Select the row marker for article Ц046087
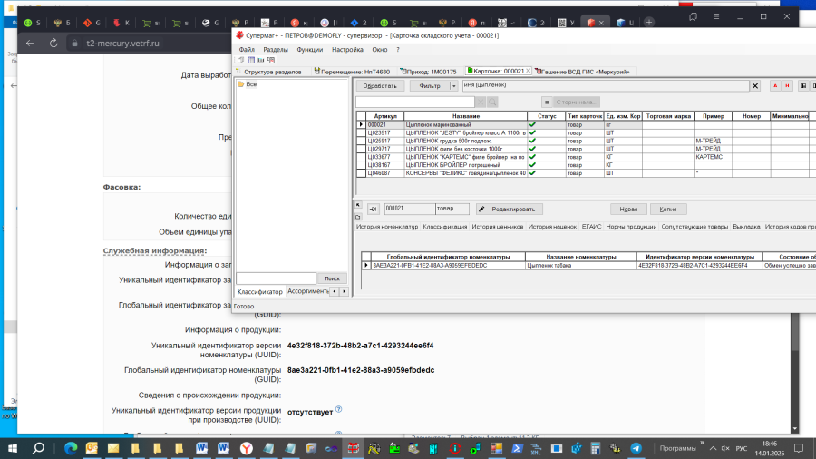The height and width of the screenshot is (459, 816). coord(361,172)
